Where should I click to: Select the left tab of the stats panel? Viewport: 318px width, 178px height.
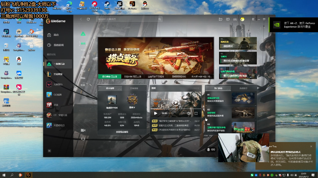[110, 88]
